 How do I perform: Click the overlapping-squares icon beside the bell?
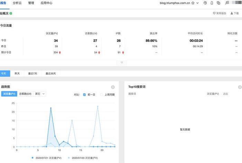[218, 3]
